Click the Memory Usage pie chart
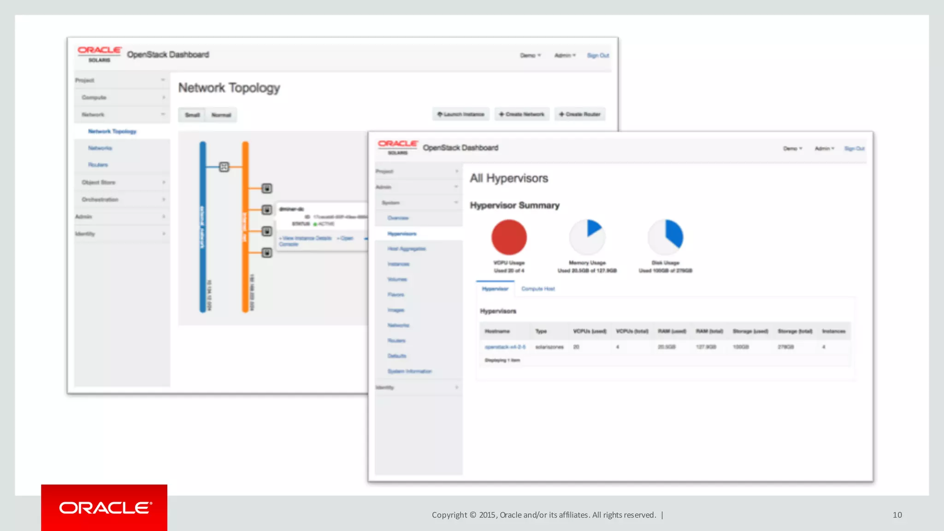 coord(587,237)
